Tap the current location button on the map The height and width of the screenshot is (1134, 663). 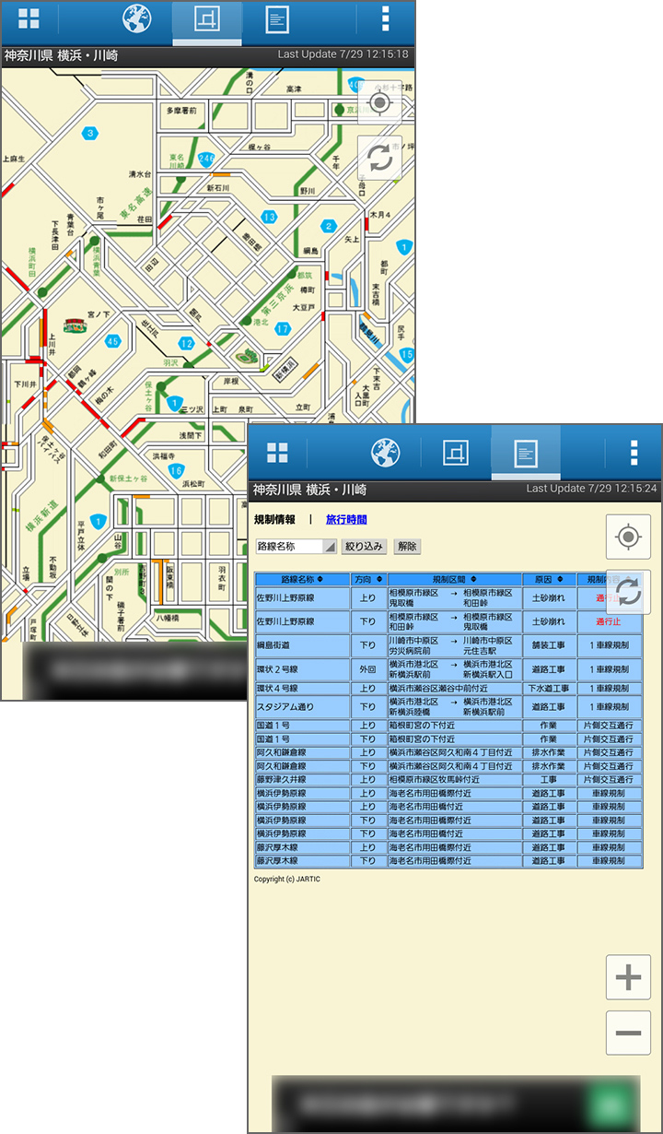pyautogui.click(x=380, y=101)
